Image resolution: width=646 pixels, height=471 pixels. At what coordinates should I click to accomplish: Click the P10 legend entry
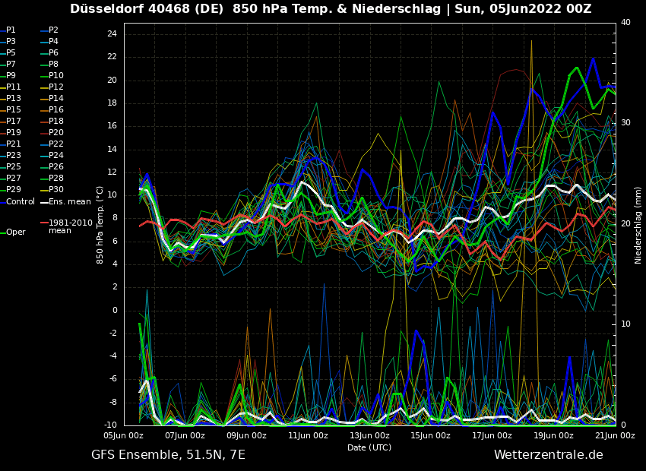(56, 76)
